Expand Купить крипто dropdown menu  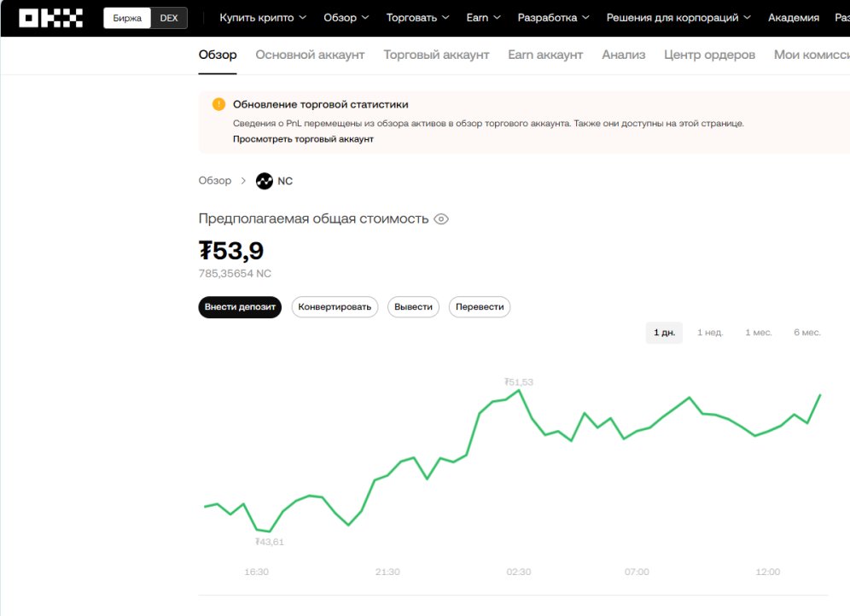pos(263,18)
